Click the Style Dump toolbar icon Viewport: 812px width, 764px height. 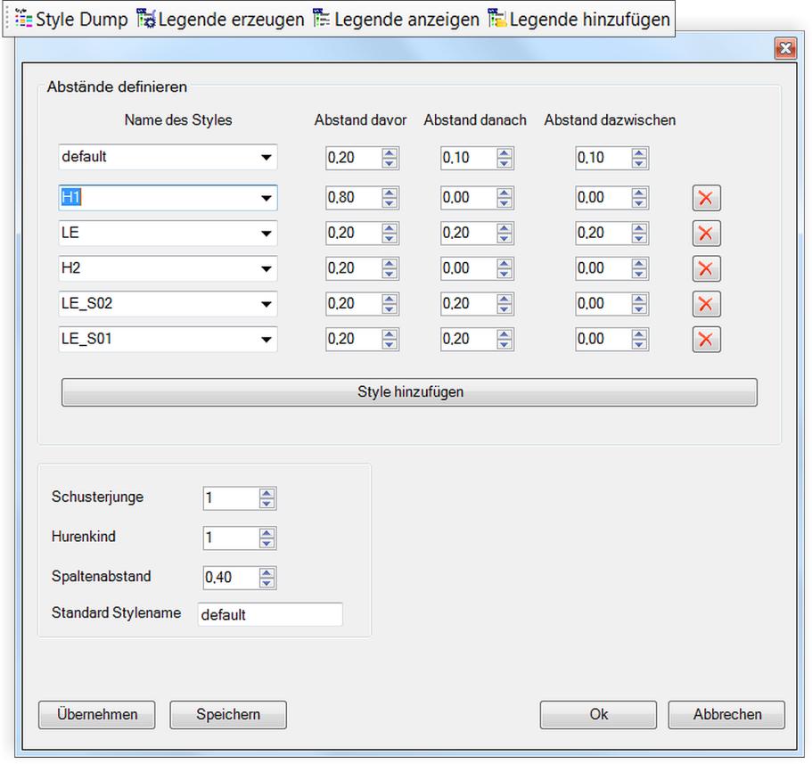coord(24,19)
